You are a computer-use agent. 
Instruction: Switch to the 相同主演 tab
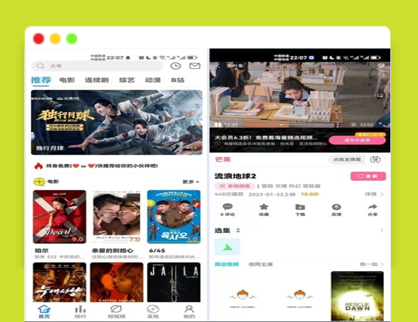[260, 264]
